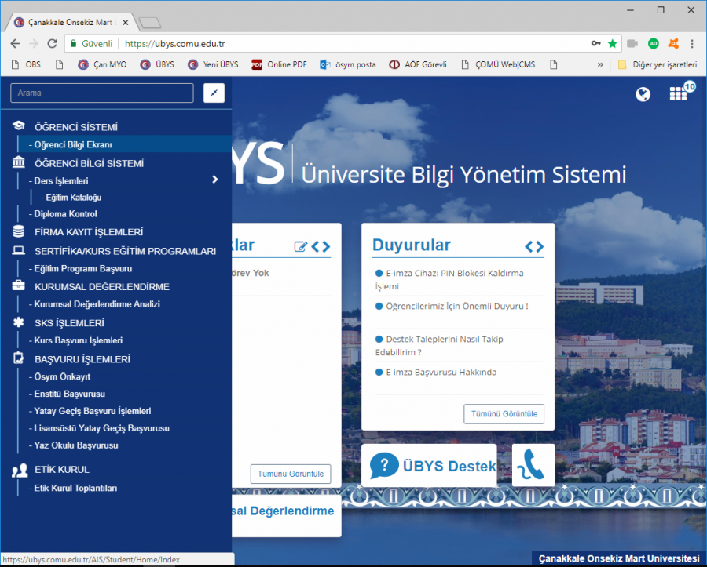Click previous arrow on the left card
The height and width of the screenshot is (567, 707).
[x=316, y=246]
